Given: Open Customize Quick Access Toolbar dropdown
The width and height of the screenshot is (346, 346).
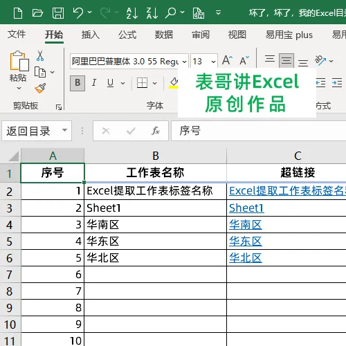Looking at the screenshot, I should (x=218, y=12).
